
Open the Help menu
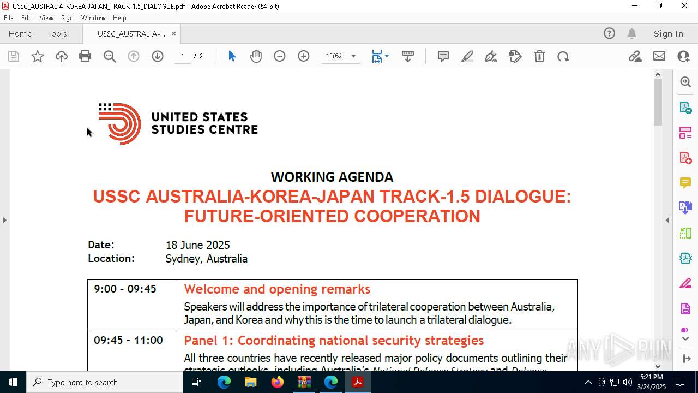pos(119,18)
